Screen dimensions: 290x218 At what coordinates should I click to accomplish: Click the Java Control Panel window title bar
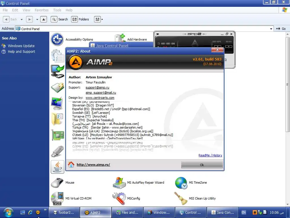click(121, 45)
